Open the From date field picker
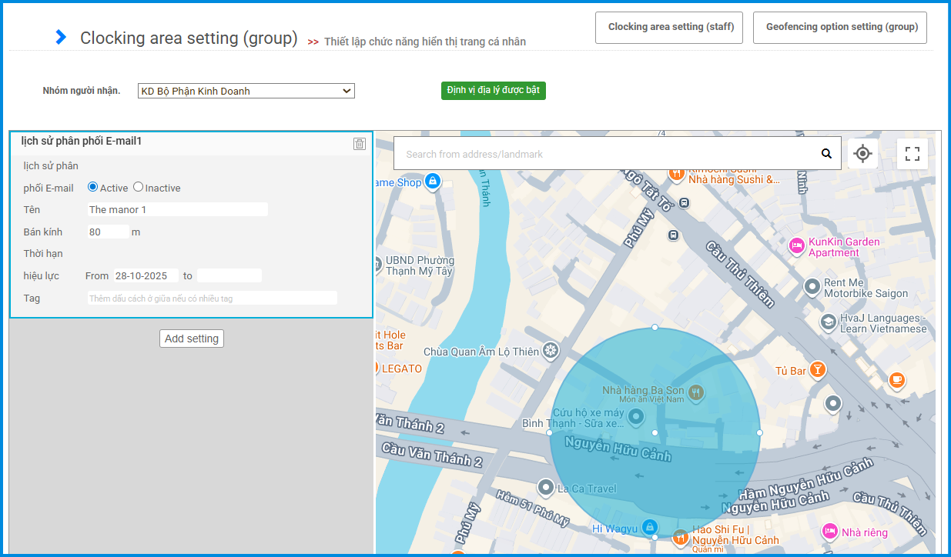The height and width of the screenshot is (557, 951). point(146,275)
